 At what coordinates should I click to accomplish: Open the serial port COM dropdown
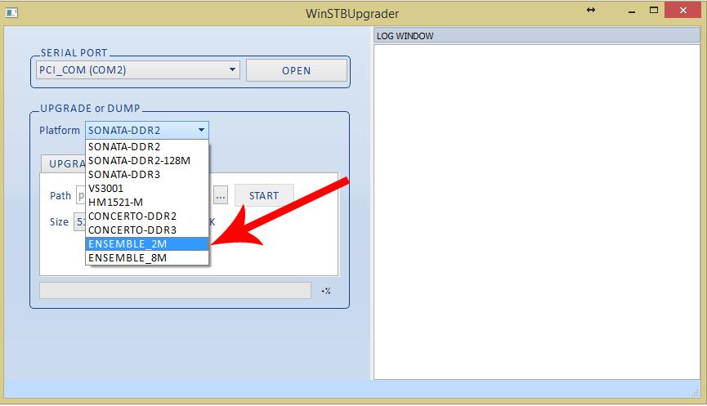(x=137, y=69)
